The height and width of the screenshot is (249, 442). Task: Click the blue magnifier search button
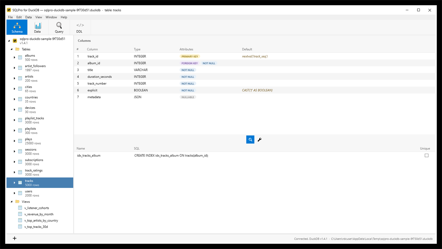[x=250, y=140]
